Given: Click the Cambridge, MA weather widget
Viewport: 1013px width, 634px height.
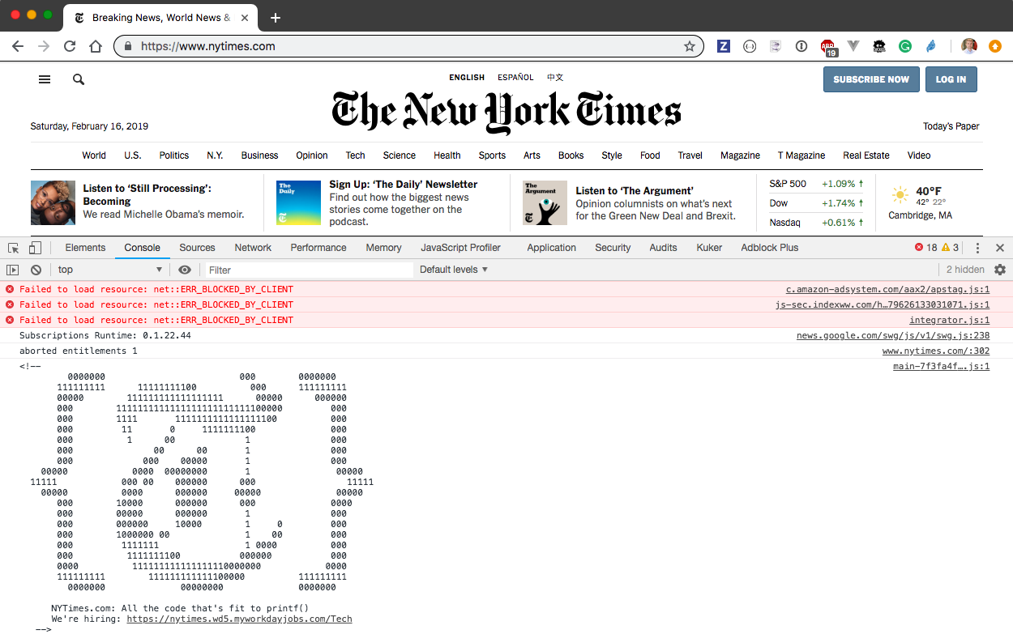Looking at the screenshot, I should (x=920, y=202).
